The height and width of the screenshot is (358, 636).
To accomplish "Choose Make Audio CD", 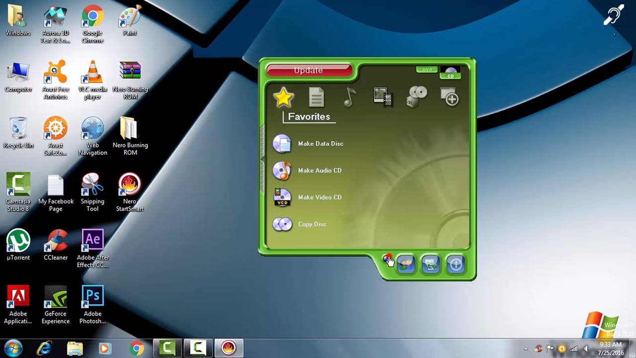I will click(307, 171).
